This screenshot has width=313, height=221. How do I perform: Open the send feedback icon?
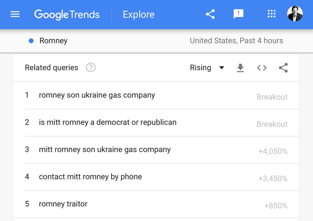[x=238, y=14]
